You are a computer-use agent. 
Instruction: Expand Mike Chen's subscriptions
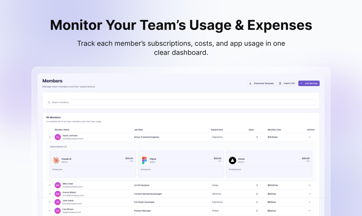point(50,185)
